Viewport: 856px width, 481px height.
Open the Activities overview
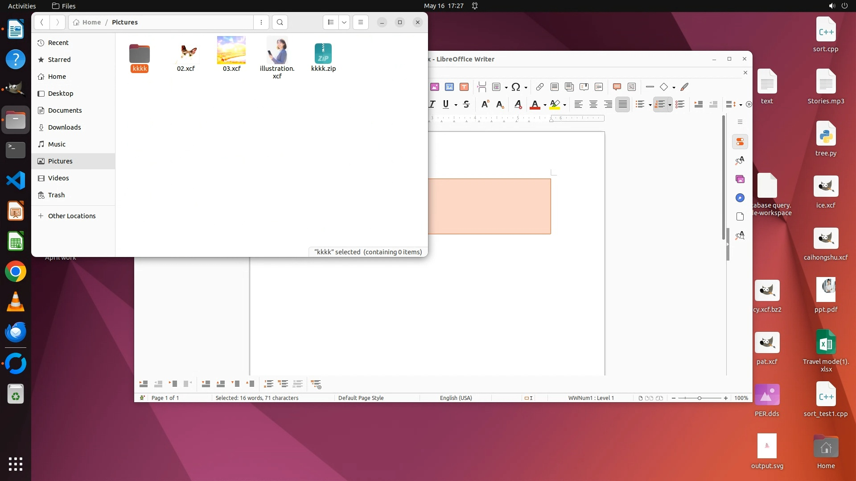(x=22, y=6)
